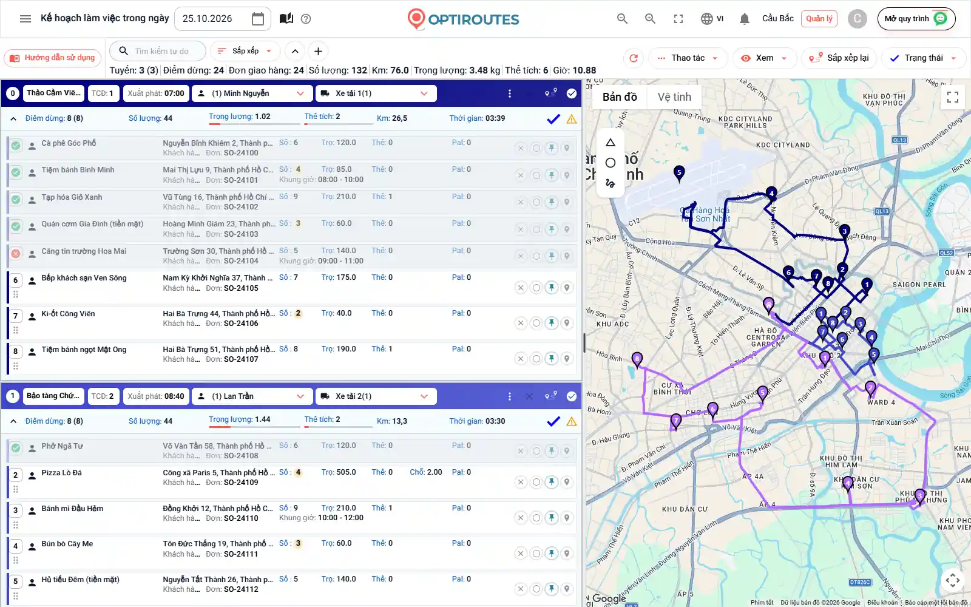Open the Thao tác actions menu
Screen dimensions: 971x607
coord(688,58)
